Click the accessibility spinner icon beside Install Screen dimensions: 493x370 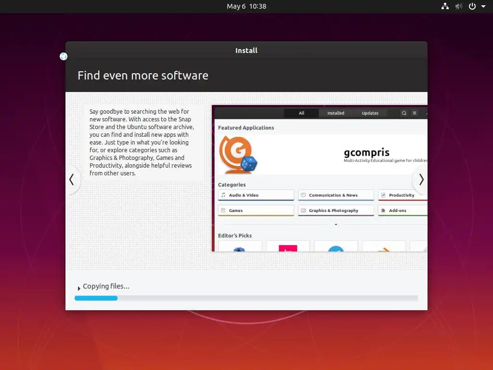[64, 56]
